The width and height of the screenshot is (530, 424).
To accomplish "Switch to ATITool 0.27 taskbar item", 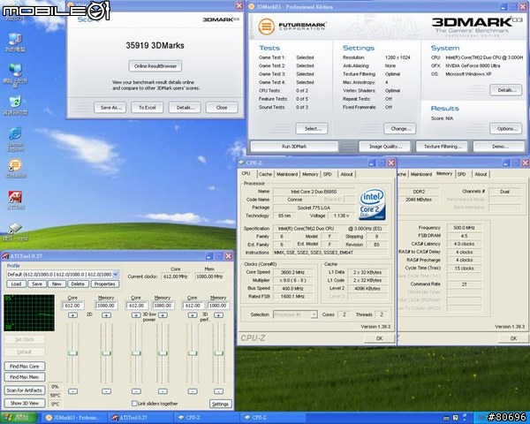I will (139, 418).
